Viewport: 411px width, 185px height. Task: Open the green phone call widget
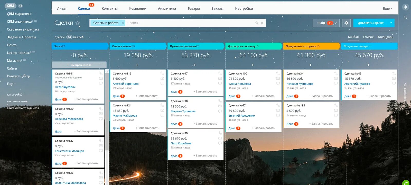pyautogui.click(x=406, y=183)
